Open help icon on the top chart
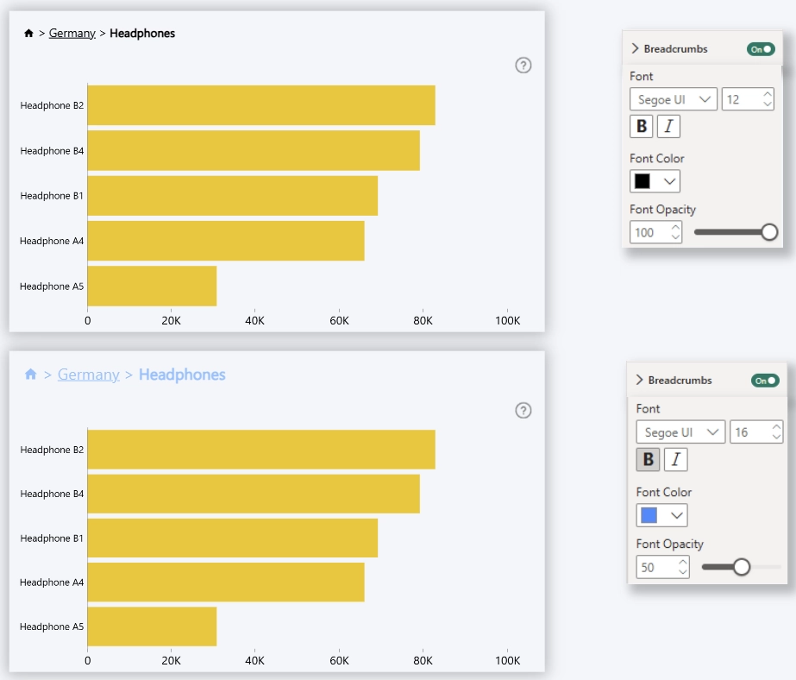The height and width of the screenshot is (680, 796). click(x=523, y=66)
